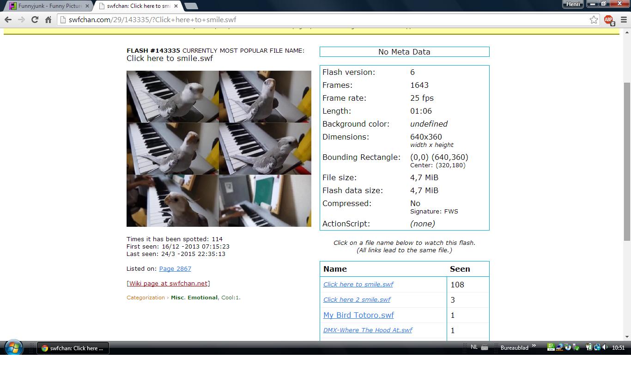
Task: Open a new browser tab
Action: click(190, 6)
